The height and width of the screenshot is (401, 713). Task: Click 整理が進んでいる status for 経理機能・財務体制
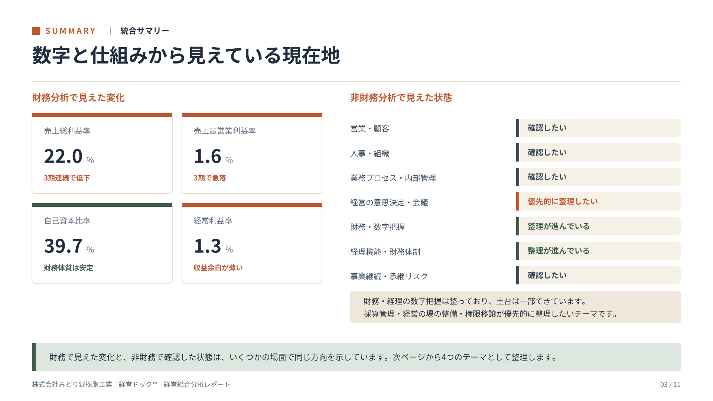tap(598, 251)
